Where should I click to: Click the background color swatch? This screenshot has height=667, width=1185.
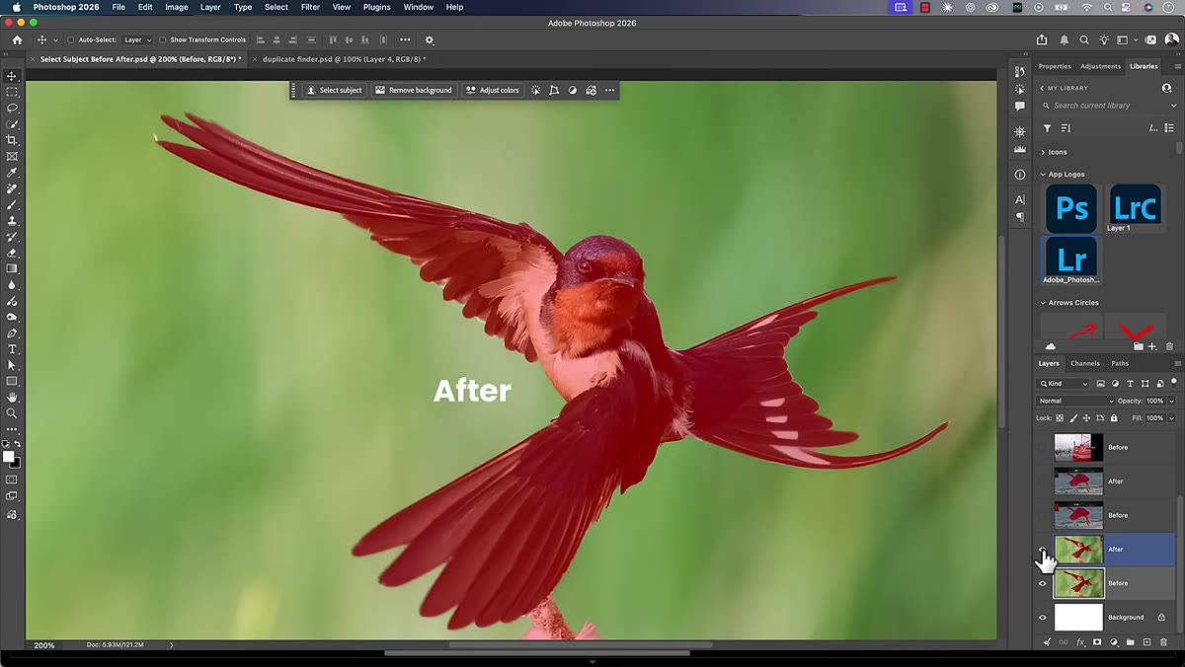15,463
